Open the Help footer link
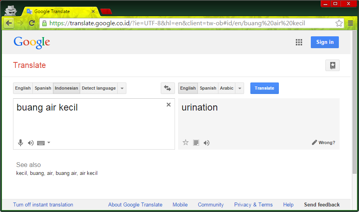 288,204
